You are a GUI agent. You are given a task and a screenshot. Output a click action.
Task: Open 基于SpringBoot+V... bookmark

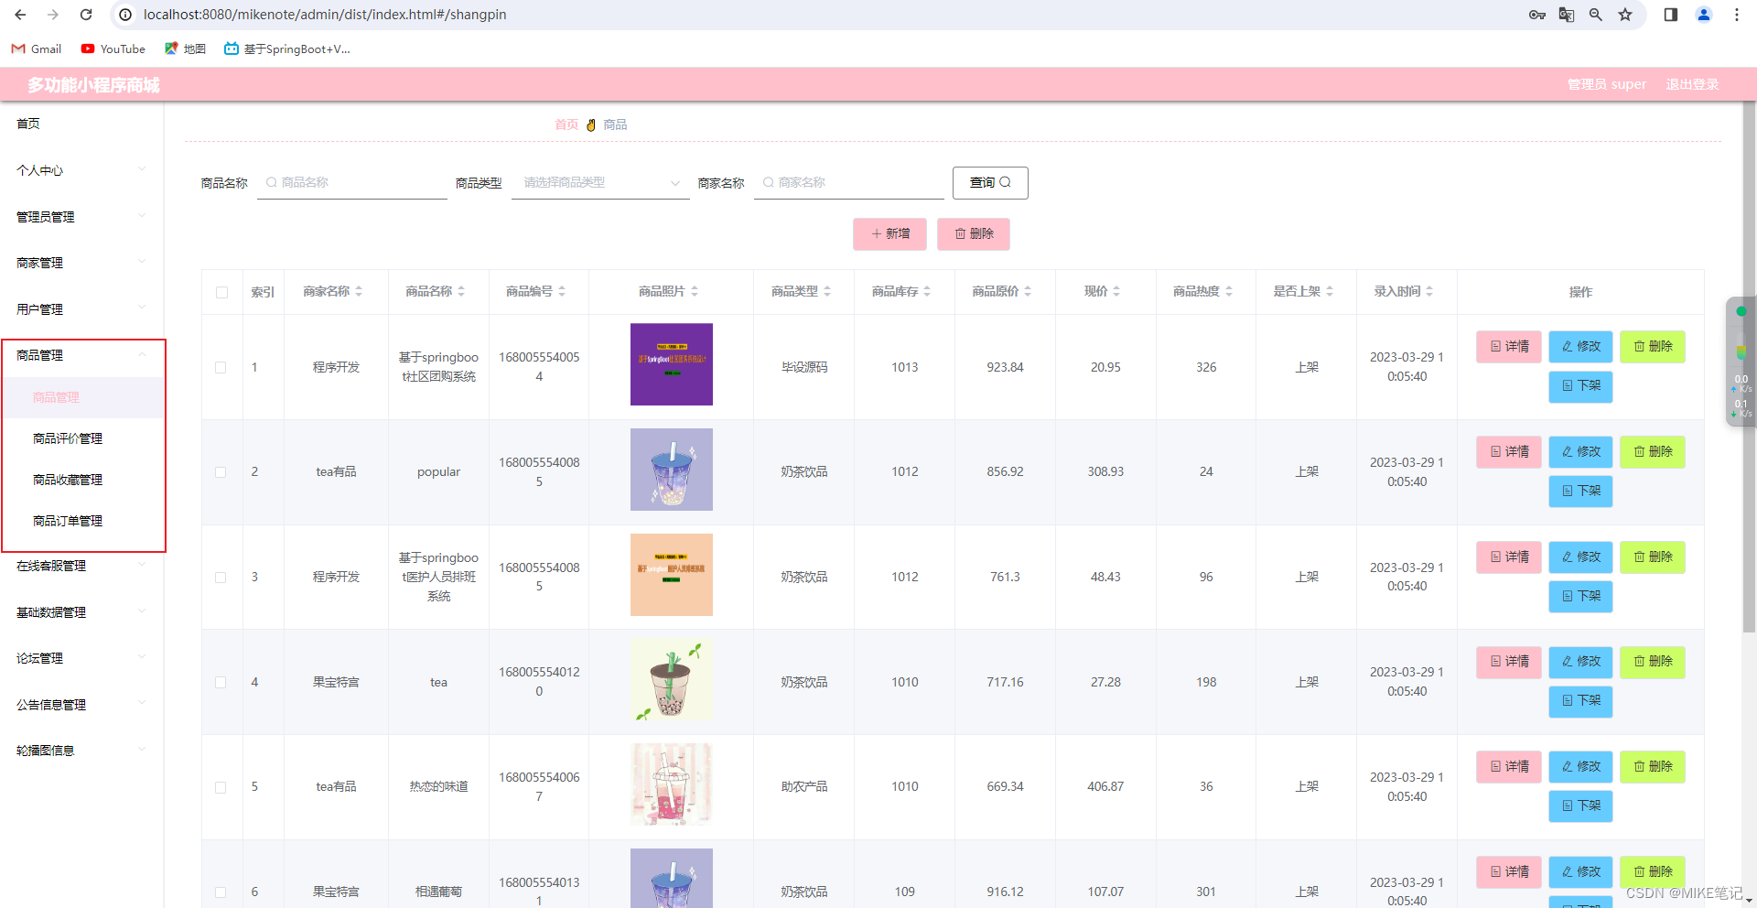pyautogui.click(x=287, y=49)
